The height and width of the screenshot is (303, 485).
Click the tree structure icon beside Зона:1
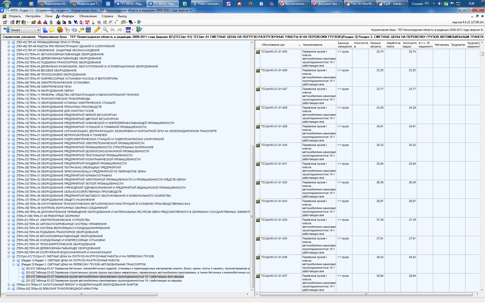(x=6, y=30)
